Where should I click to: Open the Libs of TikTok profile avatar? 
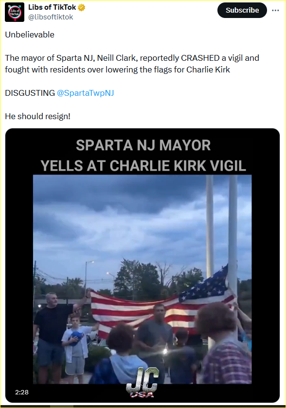pyautogui.click(x=15, y=12)
